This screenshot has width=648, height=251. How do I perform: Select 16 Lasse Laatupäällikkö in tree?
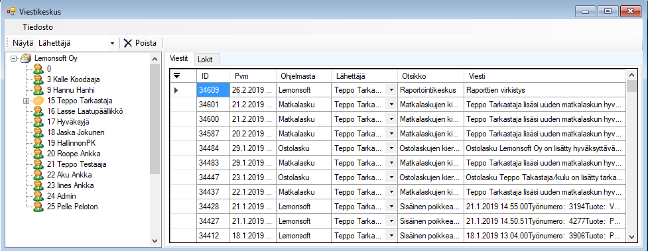point(85,111)
